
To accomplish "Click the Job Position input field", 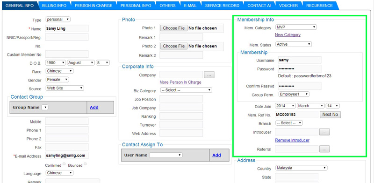I will (181, 99).
